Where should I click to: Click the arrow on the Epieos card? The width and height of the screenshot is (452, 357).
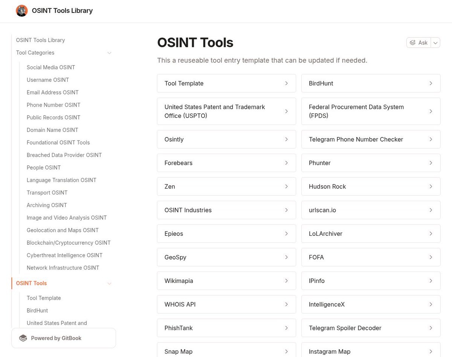tap(286, 234)
